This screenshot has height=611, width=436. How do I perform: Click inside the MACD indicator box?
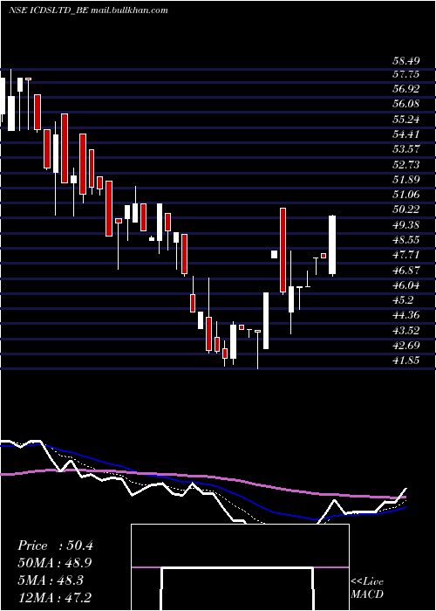[240, 567]
